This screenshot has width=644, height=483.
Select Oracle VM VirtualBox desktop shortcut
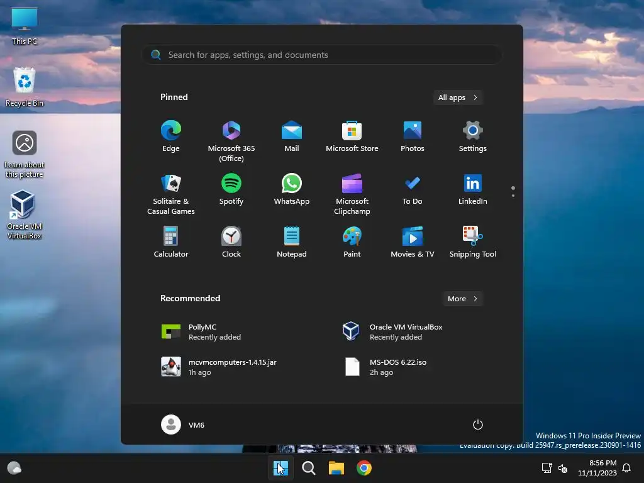25,214
